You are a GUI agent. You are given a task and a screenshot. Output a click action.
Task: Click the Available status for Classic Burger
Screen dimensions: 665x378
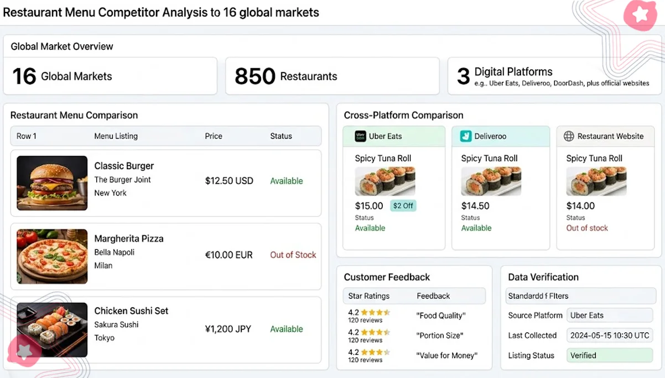[287, 181]
